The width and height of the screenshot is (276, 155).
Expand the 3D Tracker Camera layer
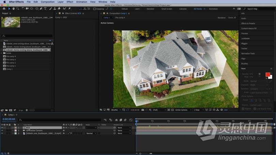click(13, 130)
